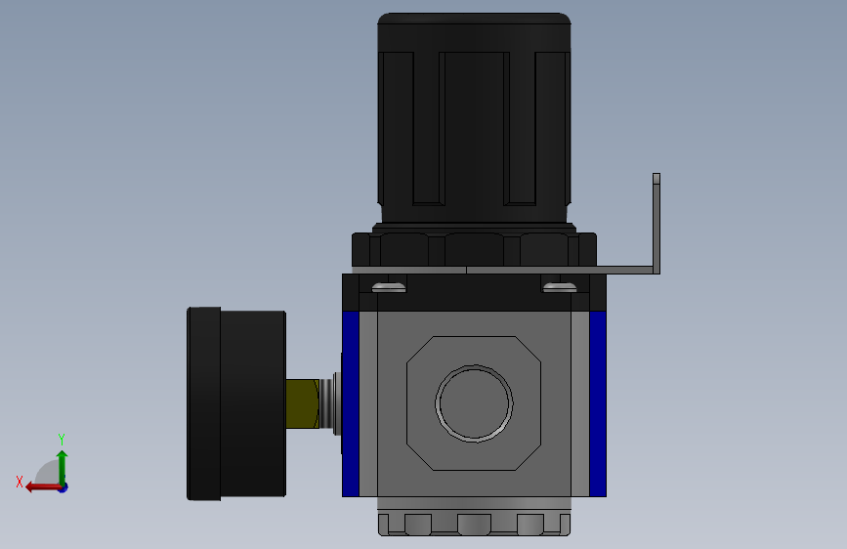847x549 pixels.
Task: Click the circular port hole on regulator body
Action: 474,403
